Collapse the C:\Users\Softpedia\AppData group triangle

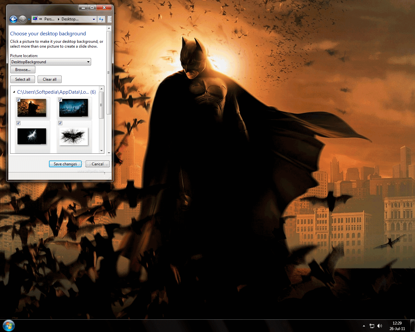(x=14, y=92)
